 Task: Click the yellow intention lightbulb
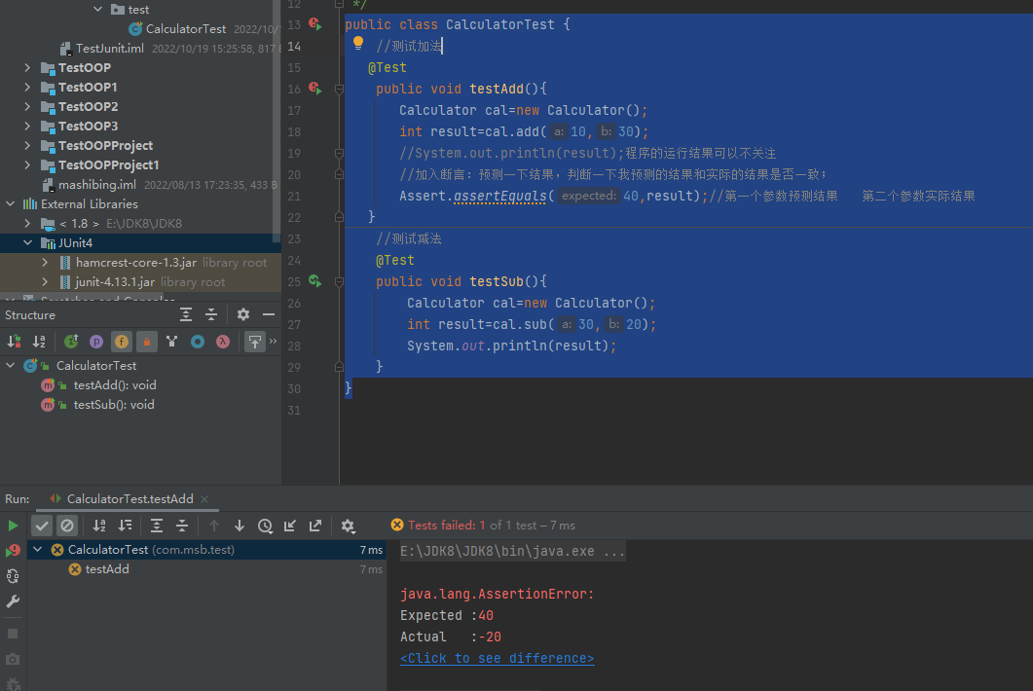pos(357,44)
